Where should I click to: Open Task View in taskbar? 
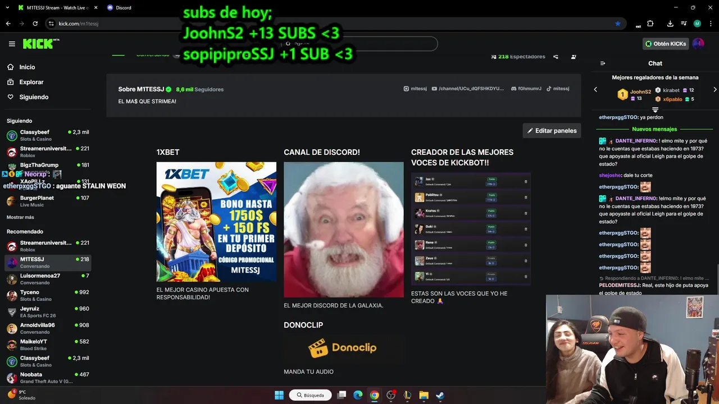[x=342, y=395]
